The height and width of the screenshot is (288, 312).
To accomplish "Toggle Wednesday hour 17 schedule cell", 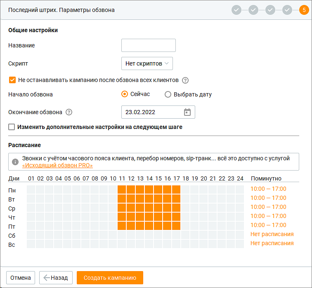I will point(176,208).
